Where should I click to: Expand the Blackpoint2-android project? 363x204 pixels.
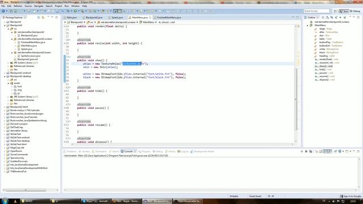(x=5, y=73)
